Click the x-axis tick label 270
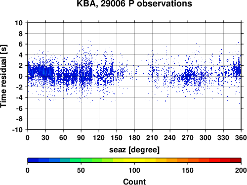Screen dimensions: 247x185 click(188, 138)
